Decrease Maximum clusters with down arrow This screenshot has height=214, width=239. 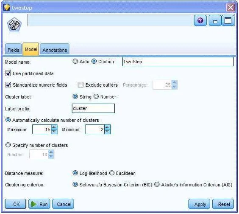(54, 132)
